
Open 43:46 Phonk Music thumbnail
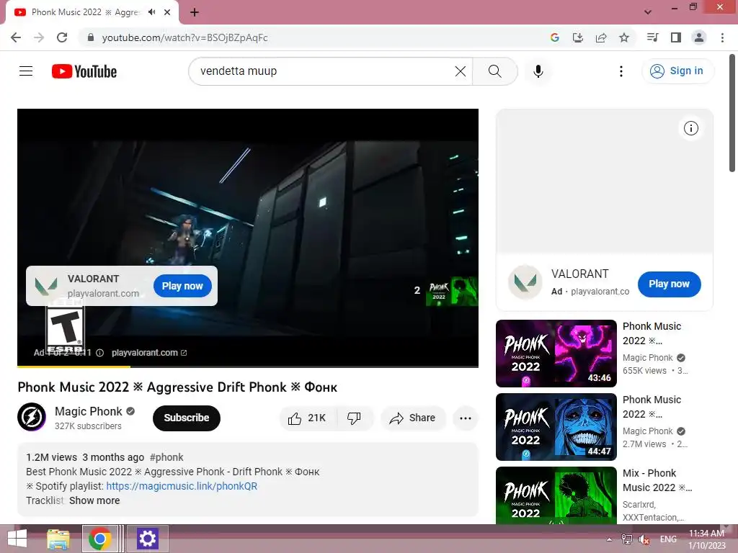point(556,354)
